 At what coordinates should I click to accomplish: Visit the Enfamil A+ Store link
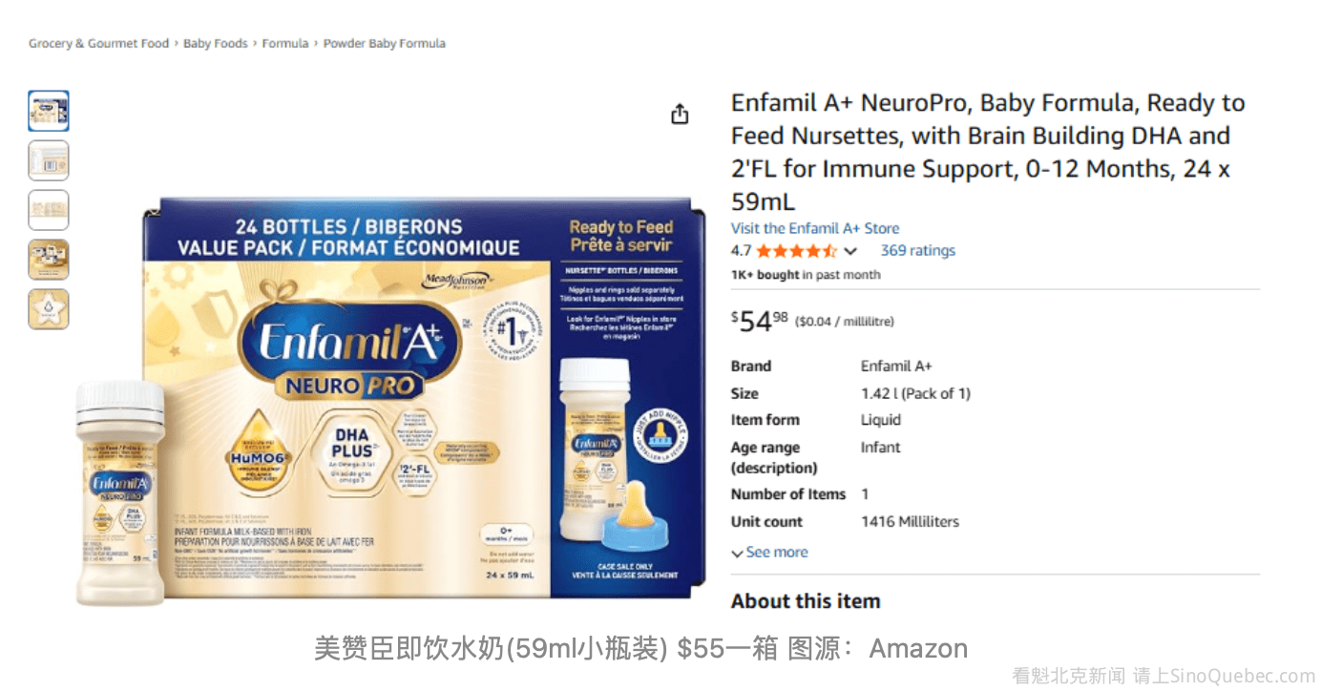(815, 228)
